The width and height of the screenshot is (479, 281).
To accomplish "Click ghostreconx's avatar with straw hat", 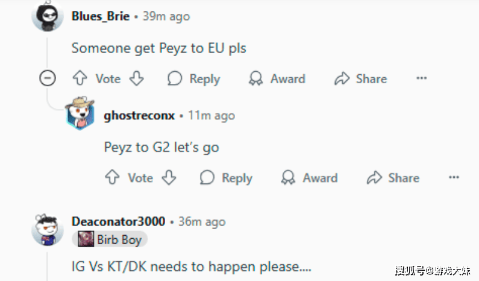I will tap(80, 113).
